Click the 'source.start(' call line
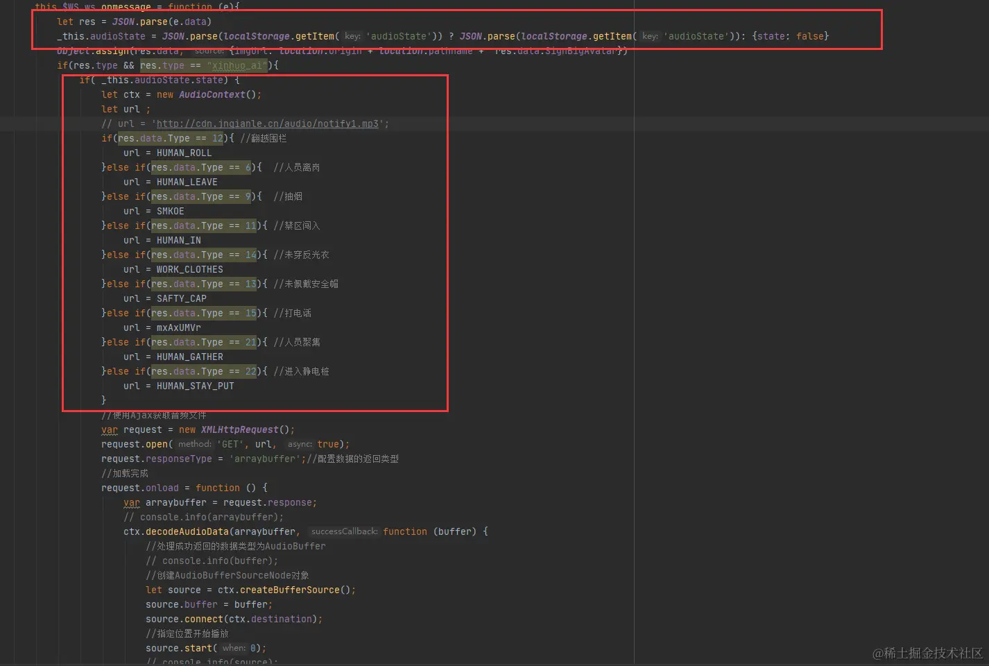Screen dimensions: 989x666 (x=206, y=648)
